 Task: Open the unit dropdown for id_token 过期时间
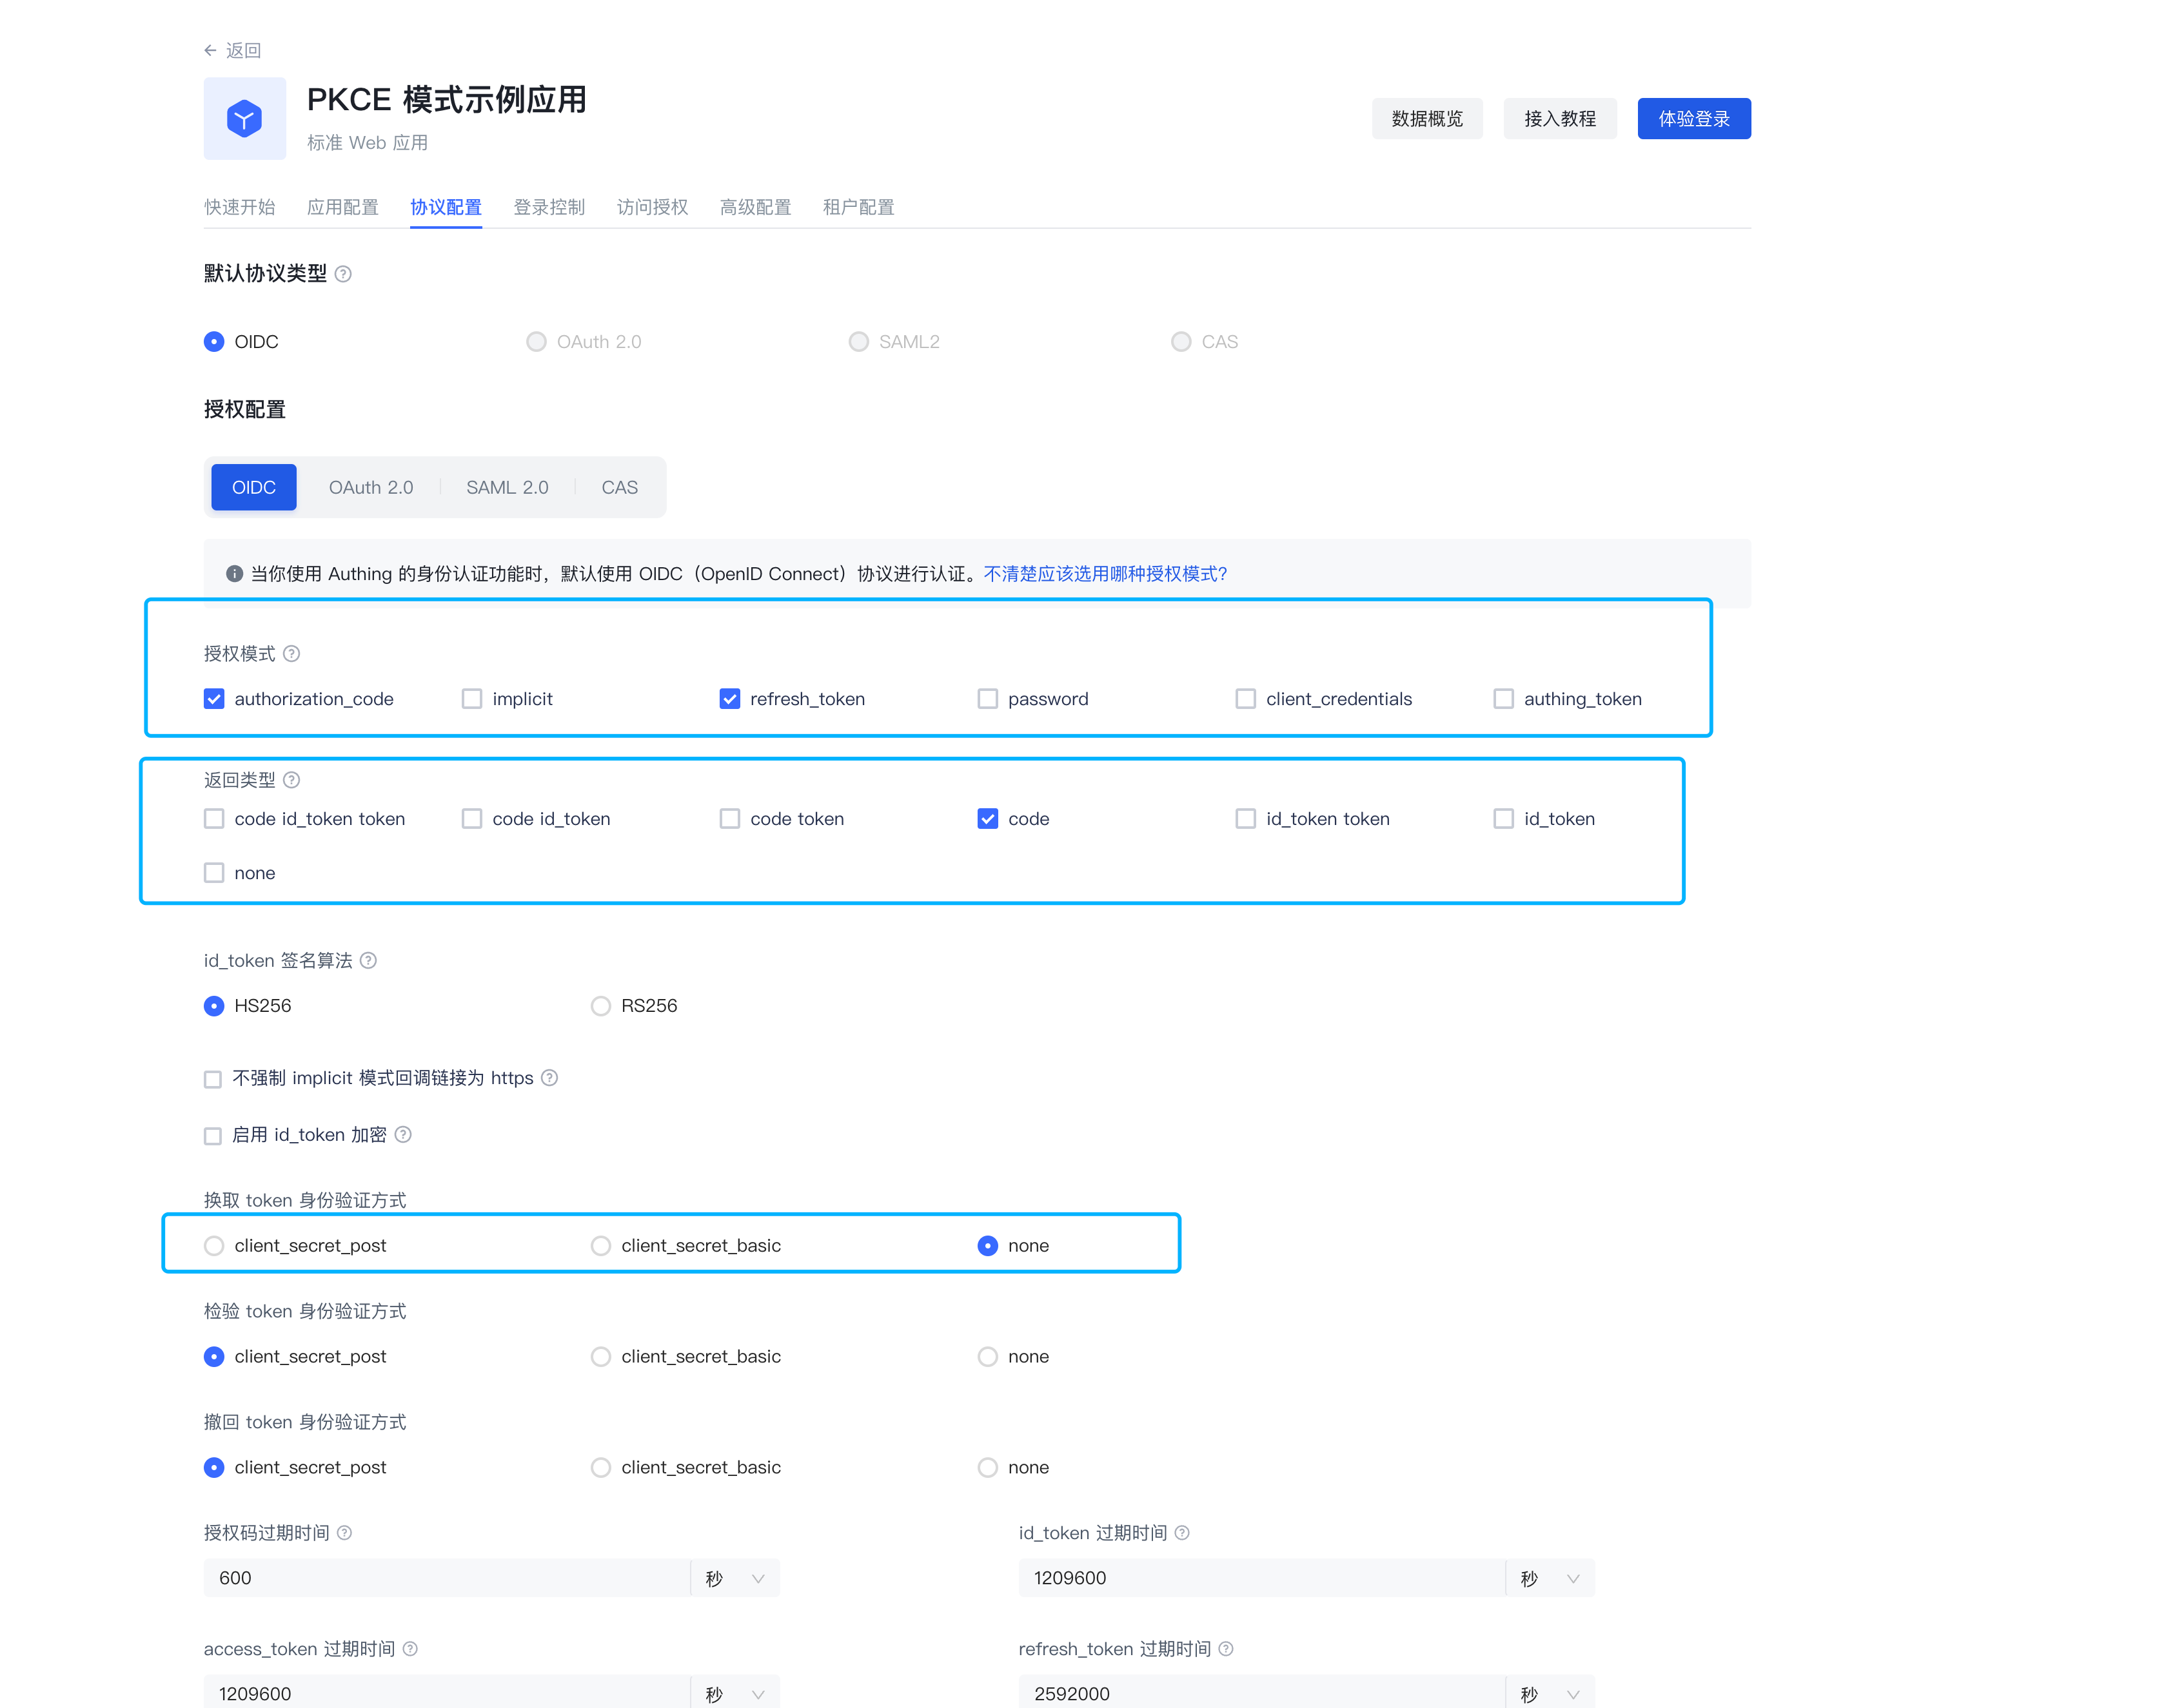coord(1550,1578)
